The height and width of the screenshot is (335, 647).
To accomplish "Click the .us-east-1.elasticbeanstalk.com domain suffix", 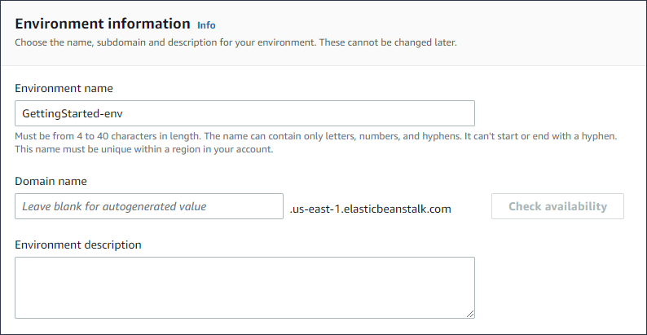I will [x=370, y=209].
